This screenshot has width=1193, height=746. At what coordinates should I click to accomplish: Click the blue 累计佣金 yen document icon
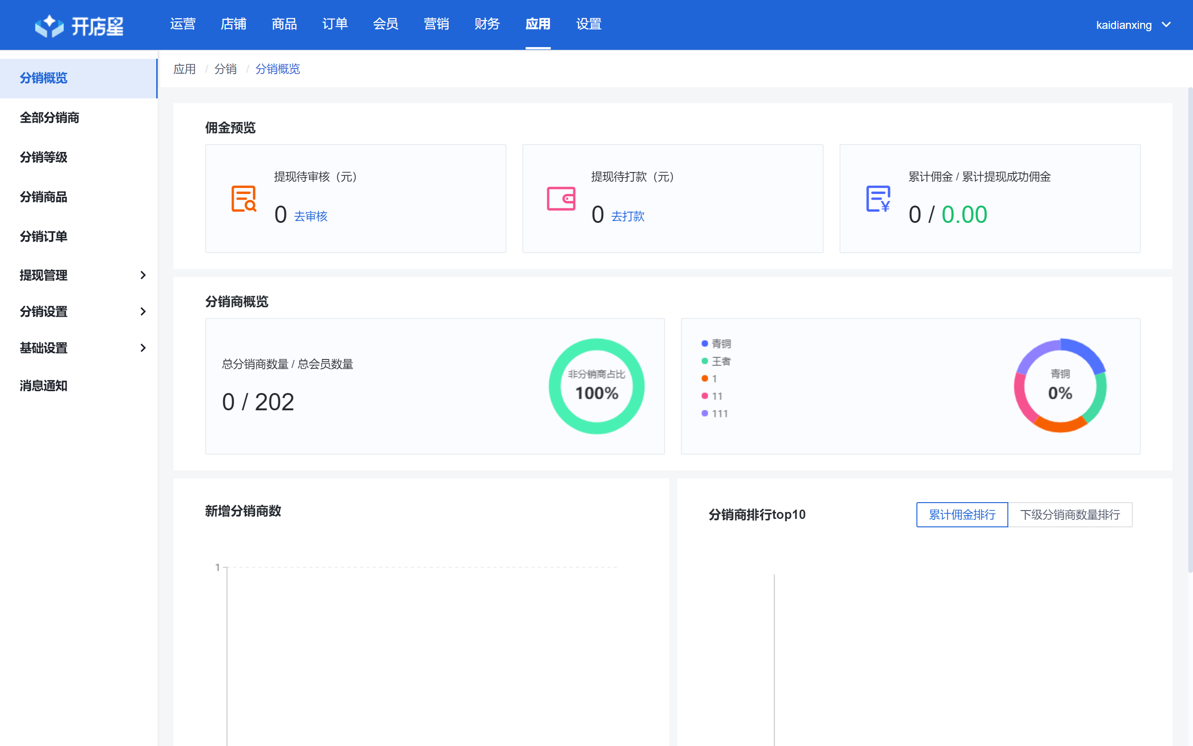click(x=878, y=199)
